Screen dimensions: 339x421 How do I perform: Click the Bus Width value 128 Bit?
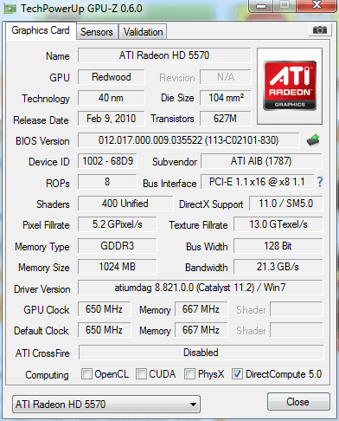point(278,246)
